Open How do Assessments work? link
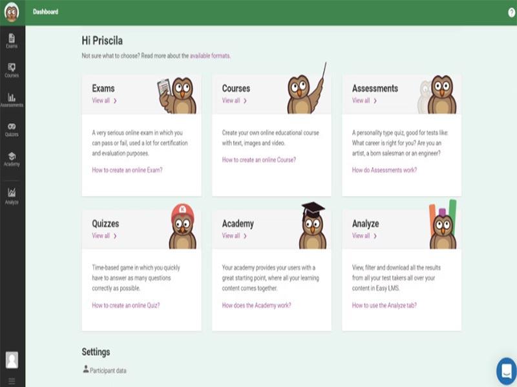The height and width of the screenshot is (387, 517). tap(385, 170)
